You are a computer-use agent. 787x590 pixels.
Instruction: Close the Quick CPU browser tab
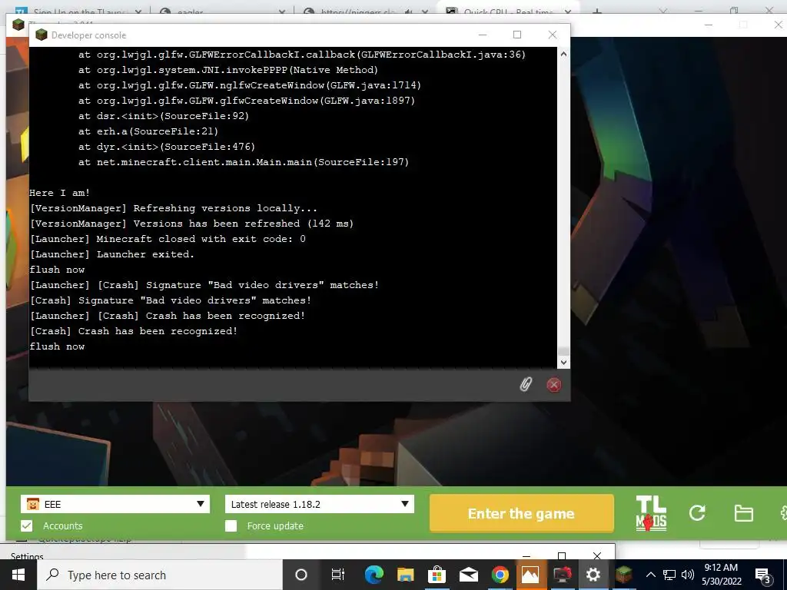coord(568,11)
